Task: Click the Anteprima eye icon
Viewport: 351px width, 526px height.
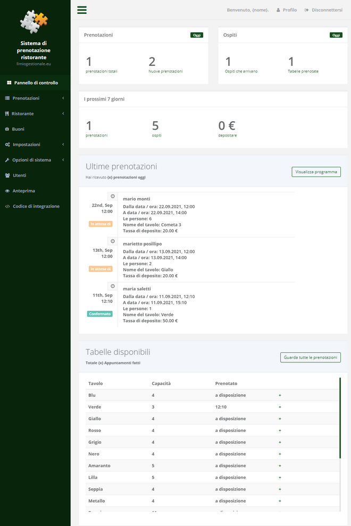Action: point(7,191)
